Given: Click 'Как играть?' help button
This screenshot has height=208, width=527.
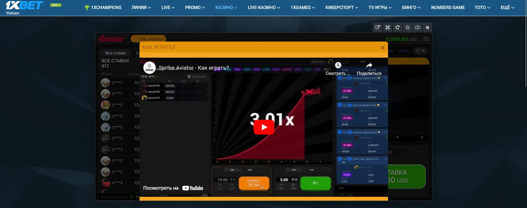Looking at the screenshot, I should [x=148, y=39].
